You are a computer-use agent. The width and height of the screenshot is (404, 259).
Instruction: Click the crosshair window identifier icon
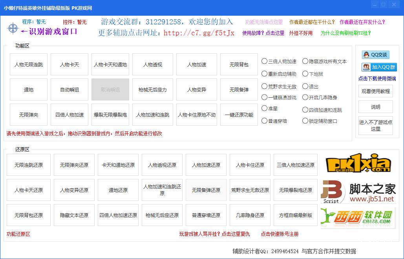tap(13, 28)
